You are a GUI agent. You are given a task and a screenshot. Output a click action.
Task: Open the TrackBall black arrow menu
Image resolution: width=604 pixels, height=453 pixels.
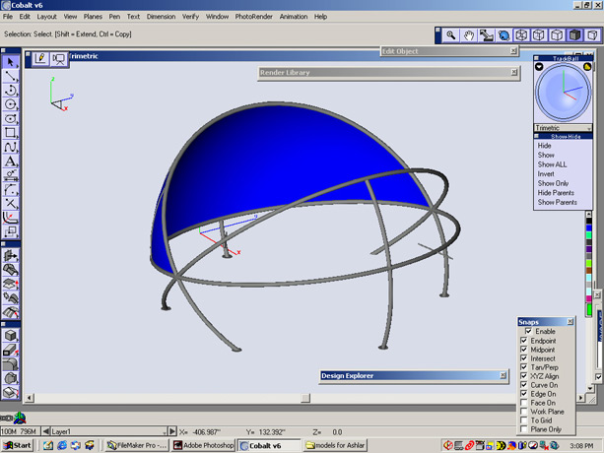539,67
